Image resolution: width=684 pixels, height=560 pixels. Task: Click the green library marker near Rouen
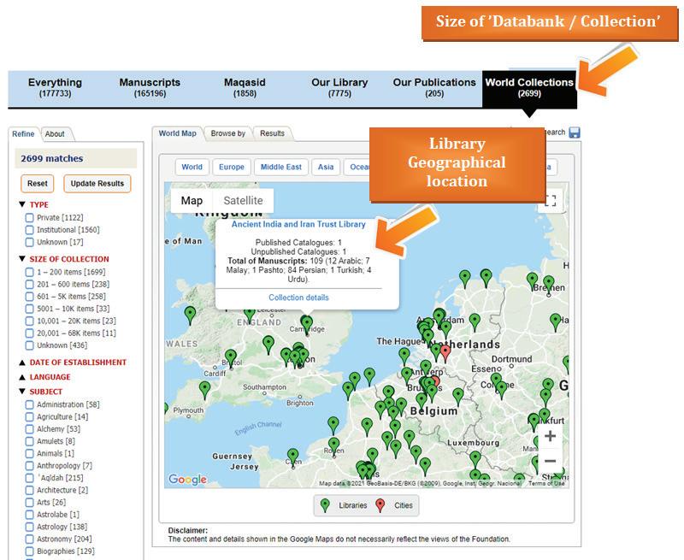(333, 446)
